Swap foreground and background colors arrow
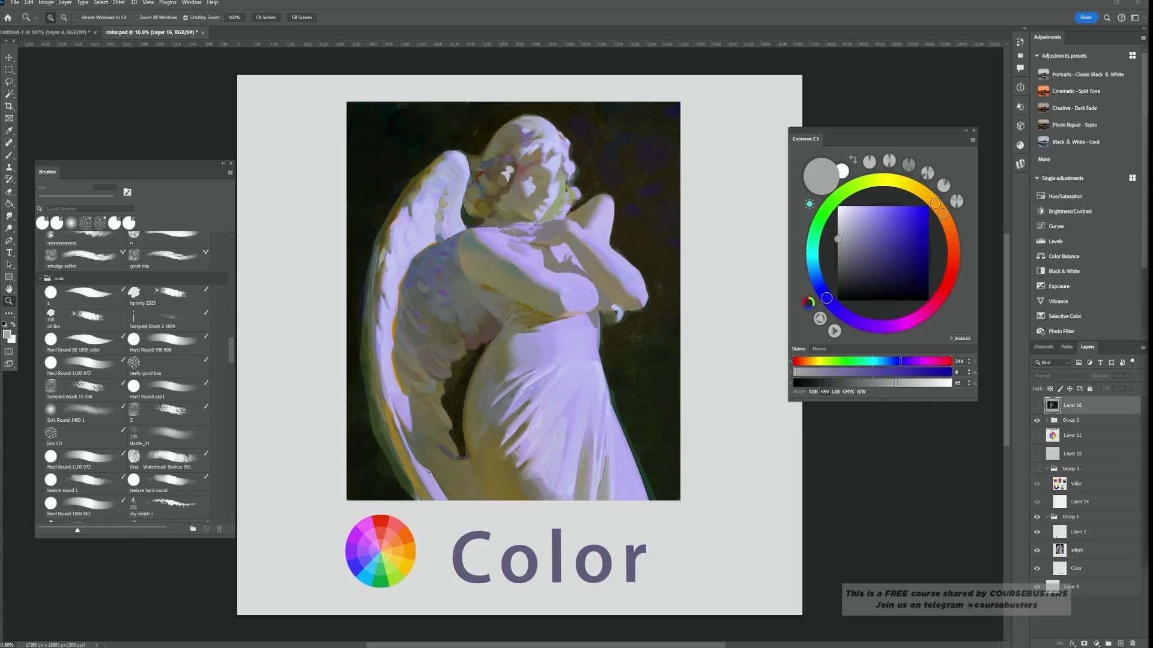Screen dimensions: 1153x648 click(x=13, y=324)
